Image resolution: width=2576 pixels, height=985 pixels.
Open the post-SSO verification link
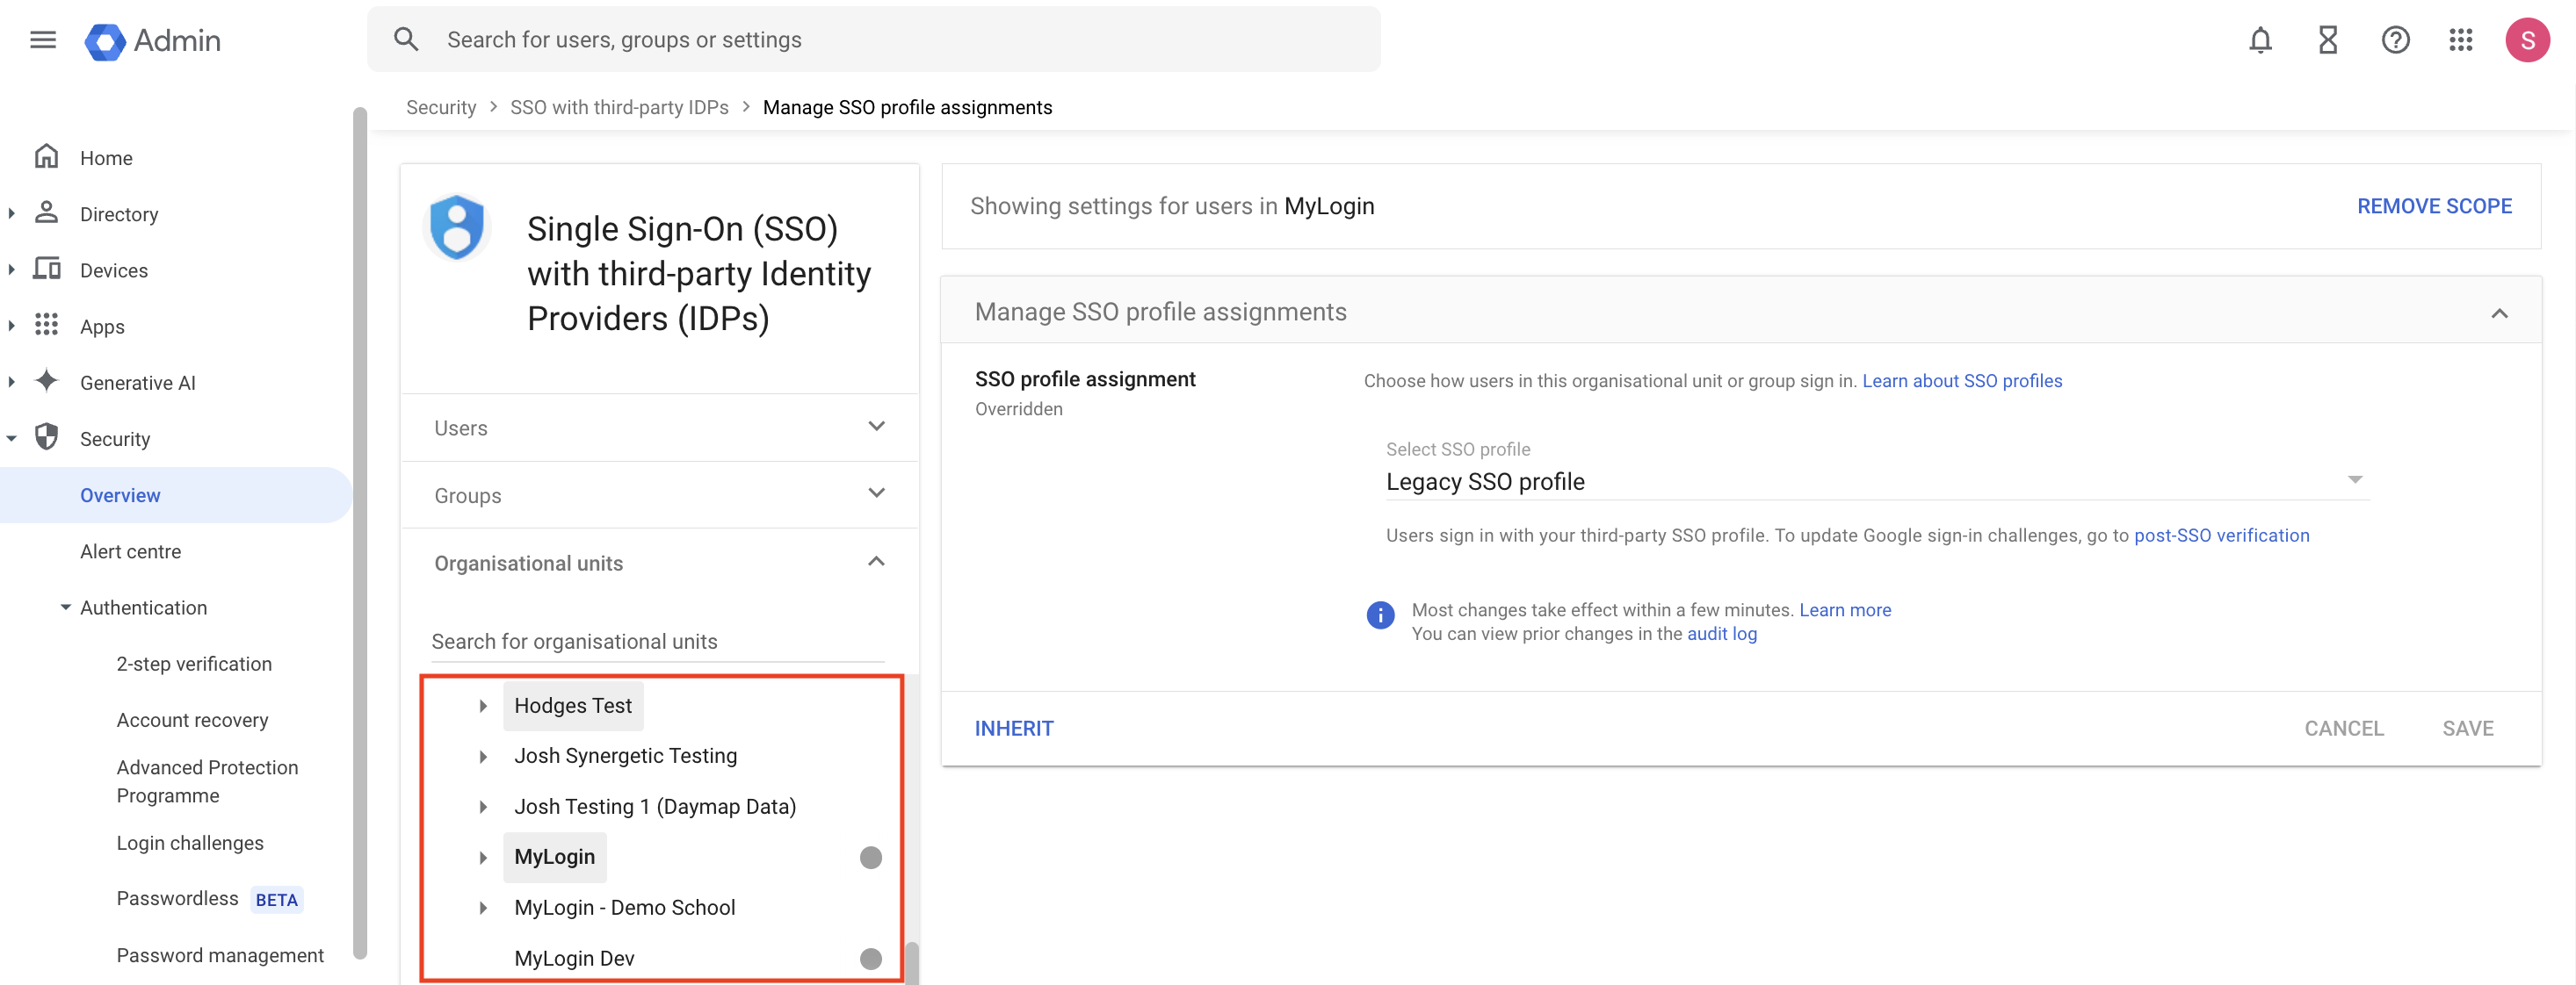tap(2221, 536)
